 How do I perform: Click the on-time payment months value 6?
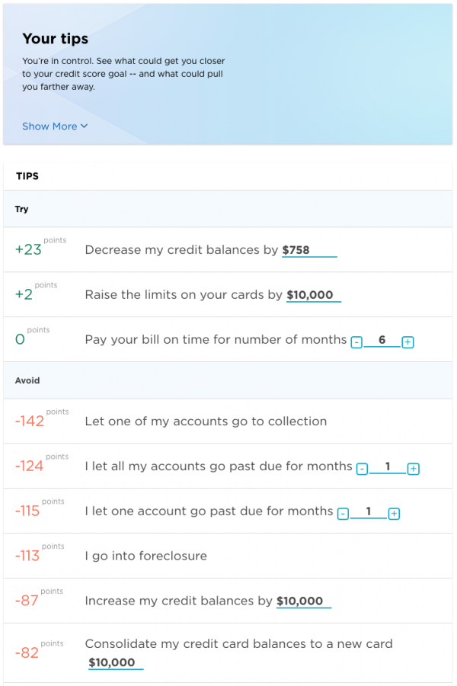pyautogui.click(x=382, y=340)
